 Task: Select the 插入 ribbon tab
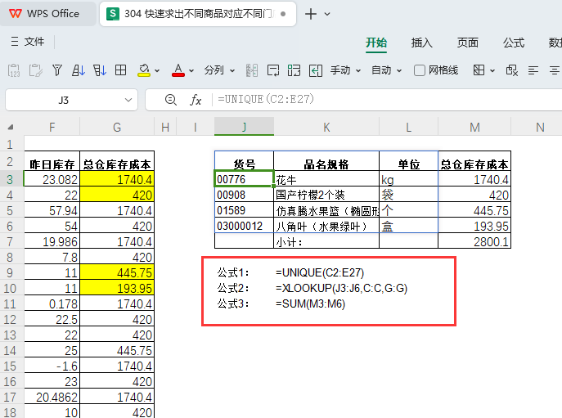coord(421,43)
